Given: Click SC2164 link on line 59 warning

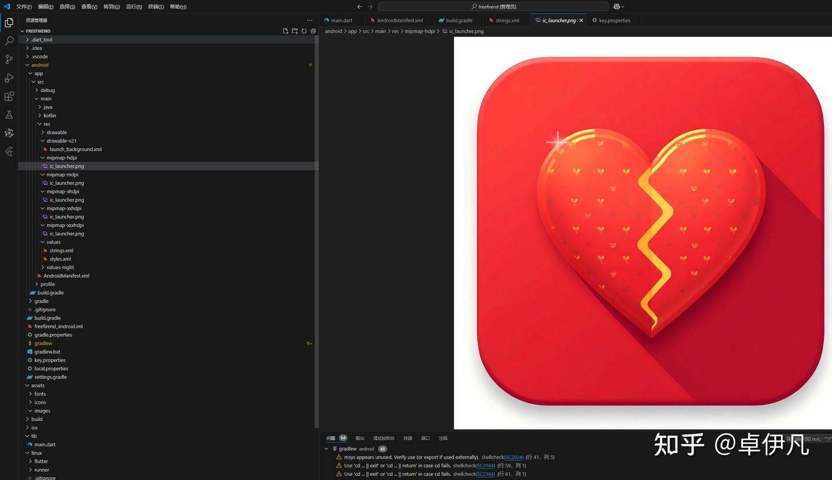Looking at the screenshot, I should click(x=485, y=466).
